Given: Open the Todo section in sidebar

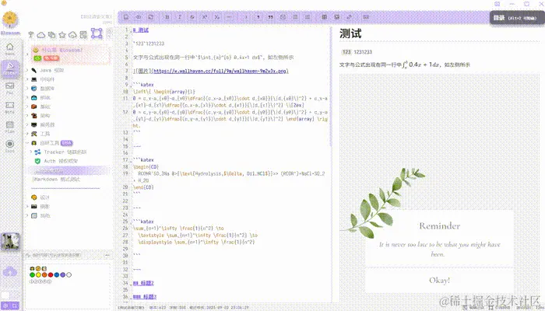Looking at the screenshot, I should [9, 146].
